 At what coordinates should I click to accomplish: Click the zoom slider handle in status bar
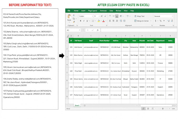click(163, 109)
